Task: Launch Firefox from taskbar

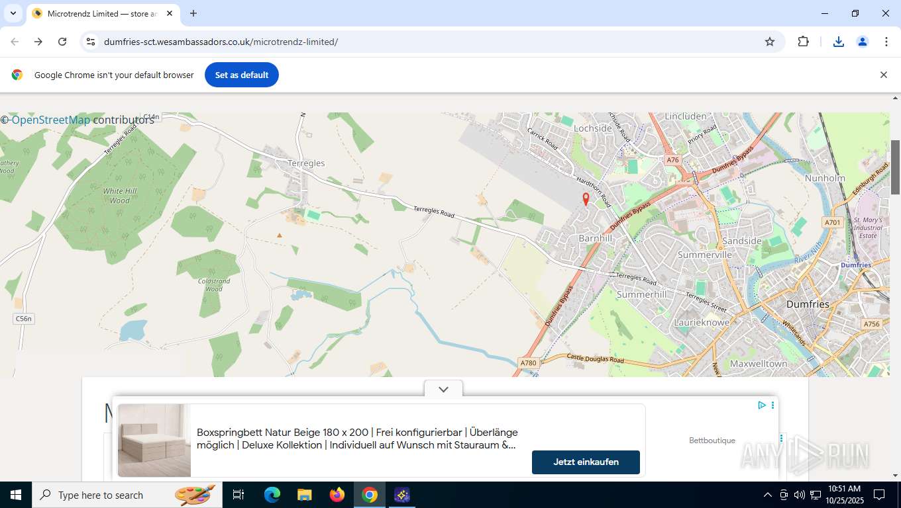Action: click(x=337, y=495)
